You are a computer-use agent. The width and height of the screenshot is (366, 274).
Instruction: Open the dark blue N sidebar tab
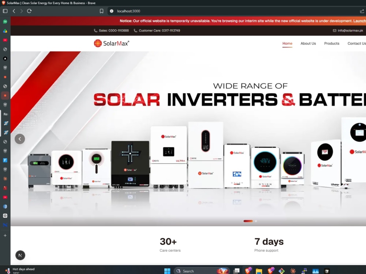click(5, 225)
